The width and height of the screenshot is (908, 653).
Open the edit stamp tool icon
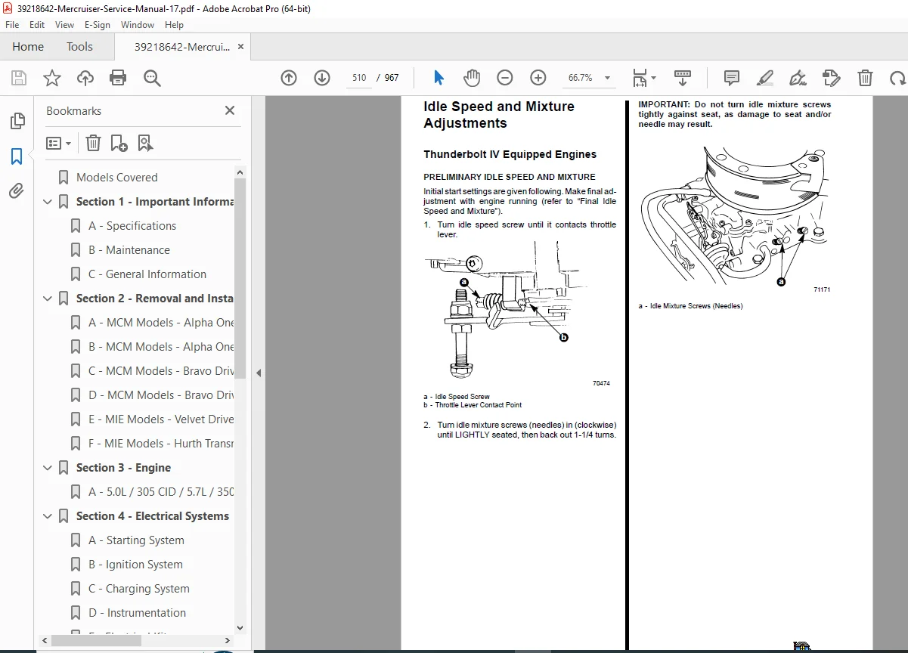(831, 78)
